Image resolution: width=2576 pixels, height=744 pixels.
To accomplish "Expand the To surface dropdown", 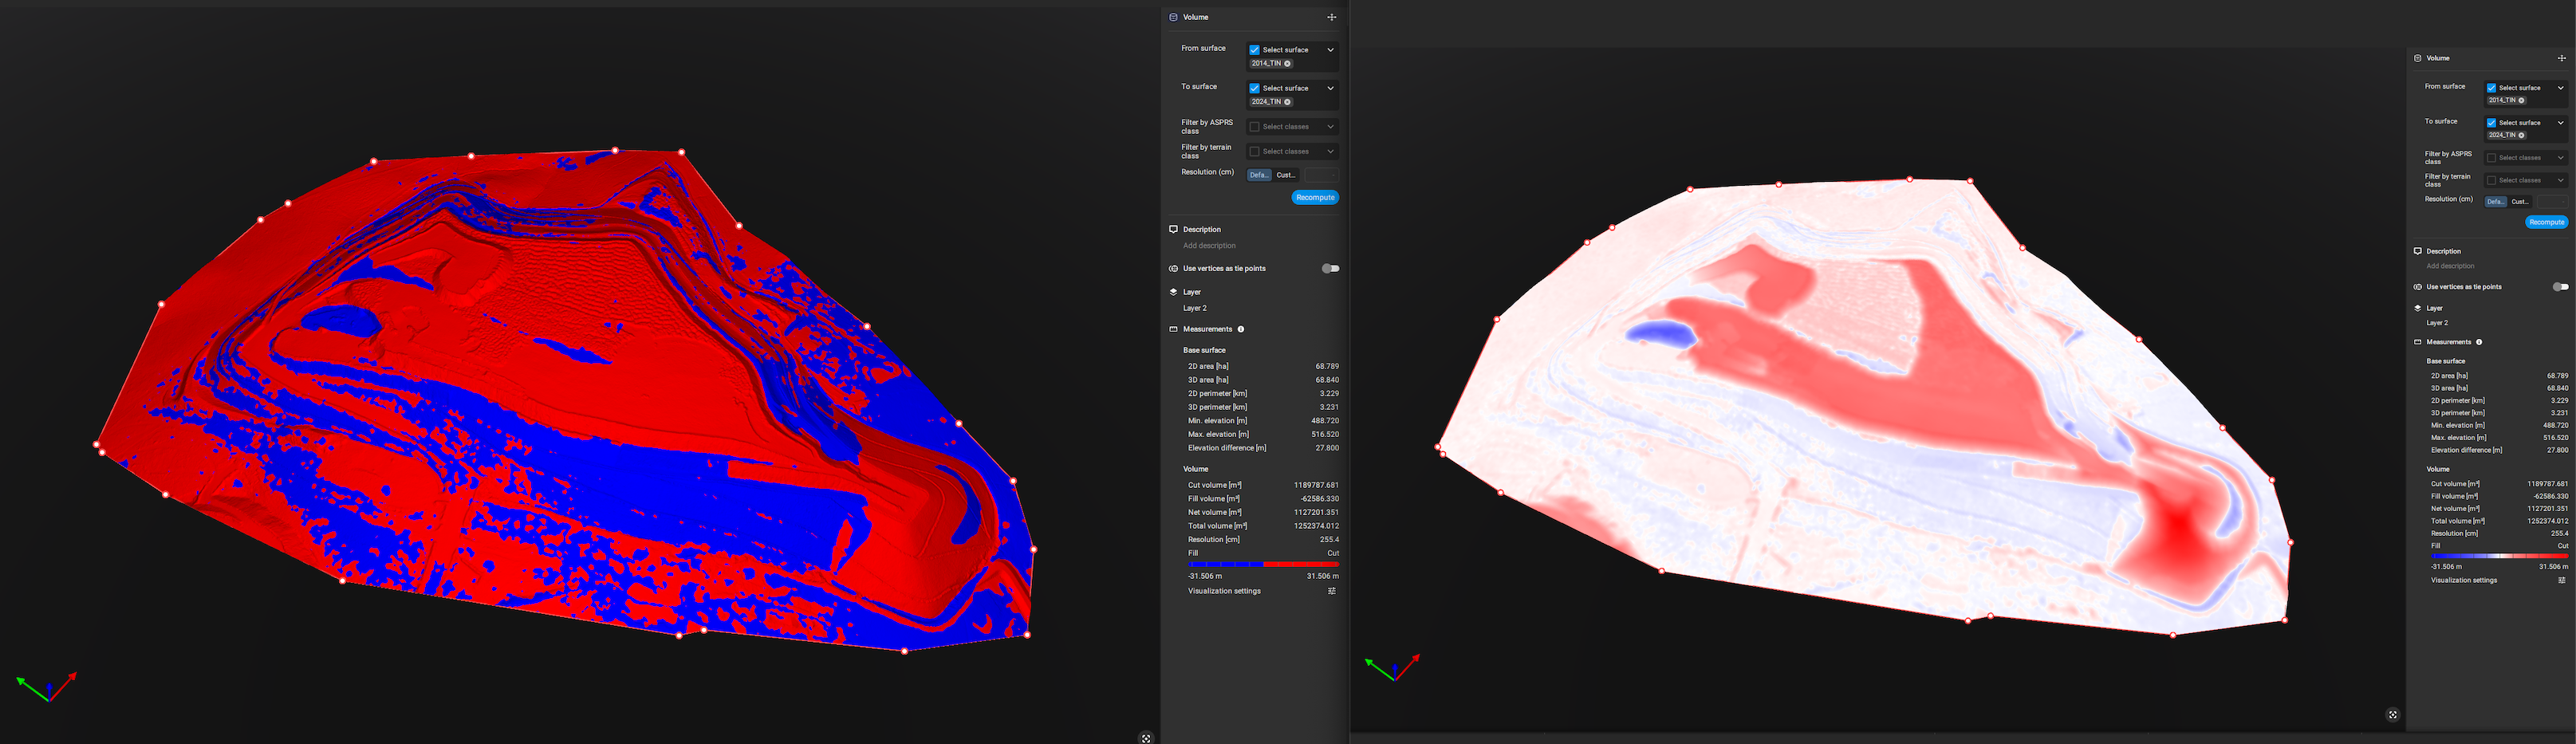I will (x=1330, y=88).
